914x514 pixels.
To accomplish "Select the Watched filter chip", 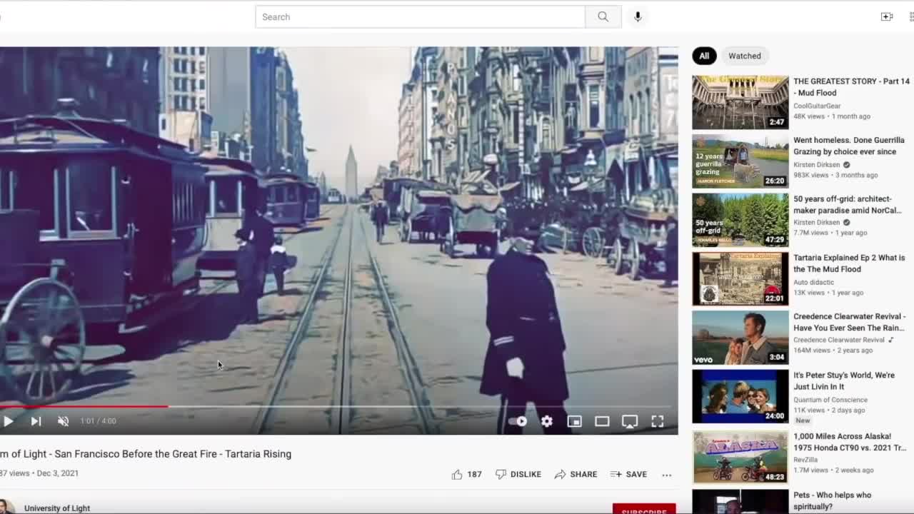I will tap(745, 56).
